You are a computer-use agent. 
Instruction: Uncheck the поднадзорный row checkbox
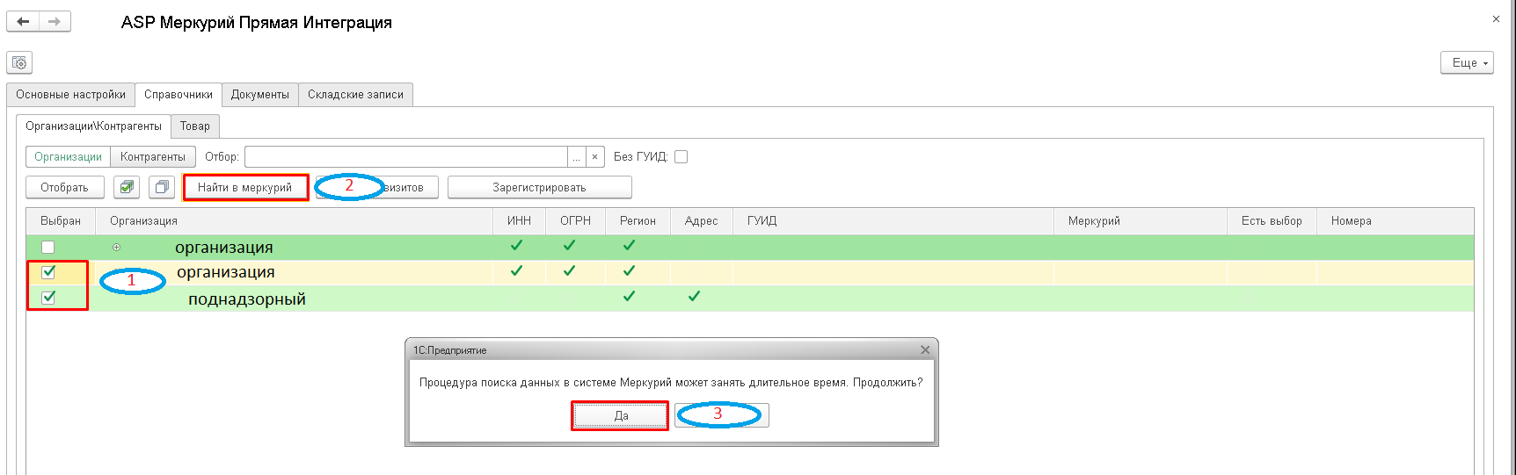pos(48,298)
